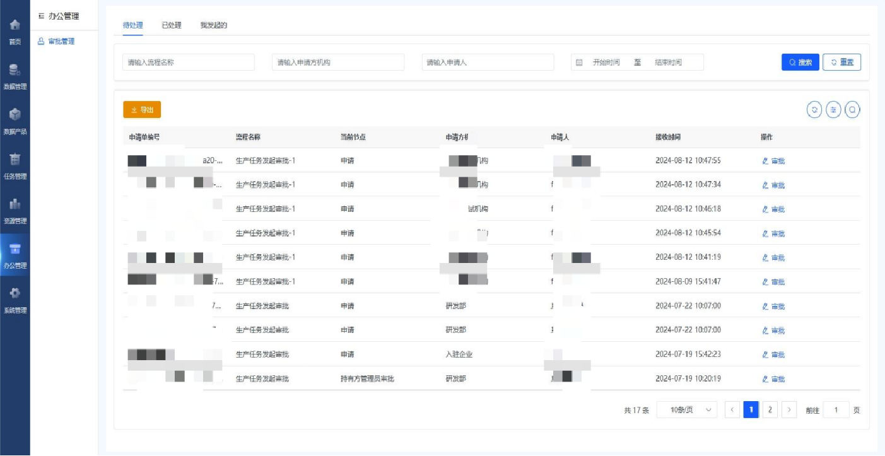885x456 pixels.
Task: Switch to the 已处理 tab
Action: (171, 25)
